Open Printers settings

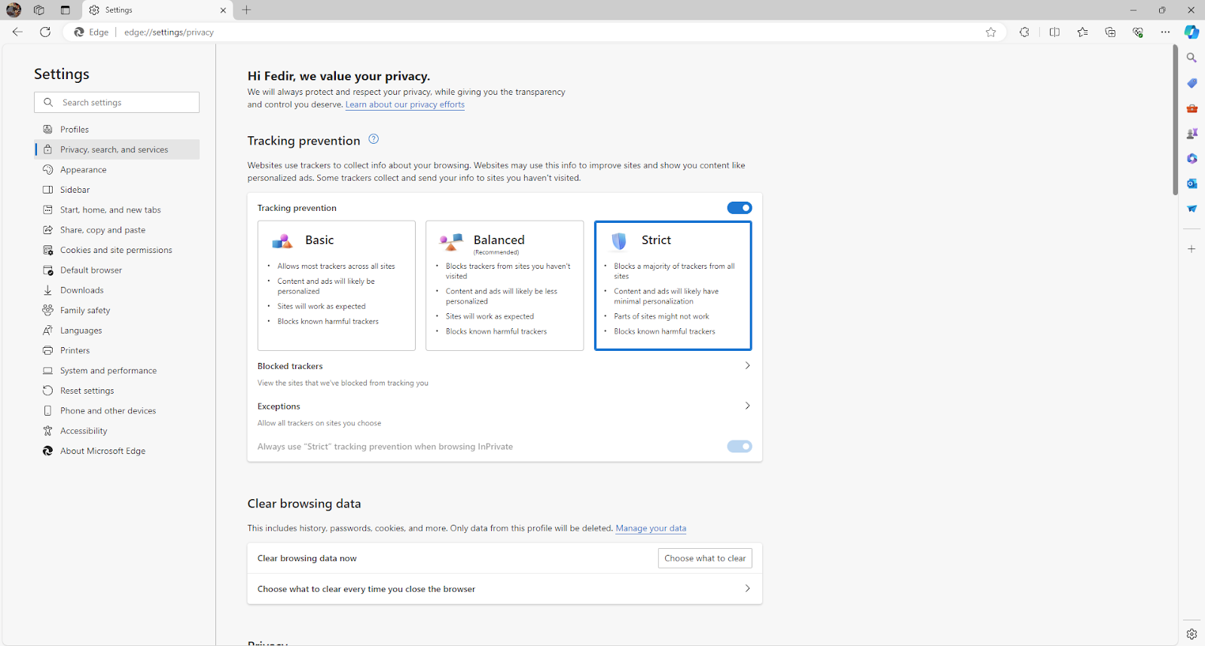pyautogui.click(x=117, y=350)
